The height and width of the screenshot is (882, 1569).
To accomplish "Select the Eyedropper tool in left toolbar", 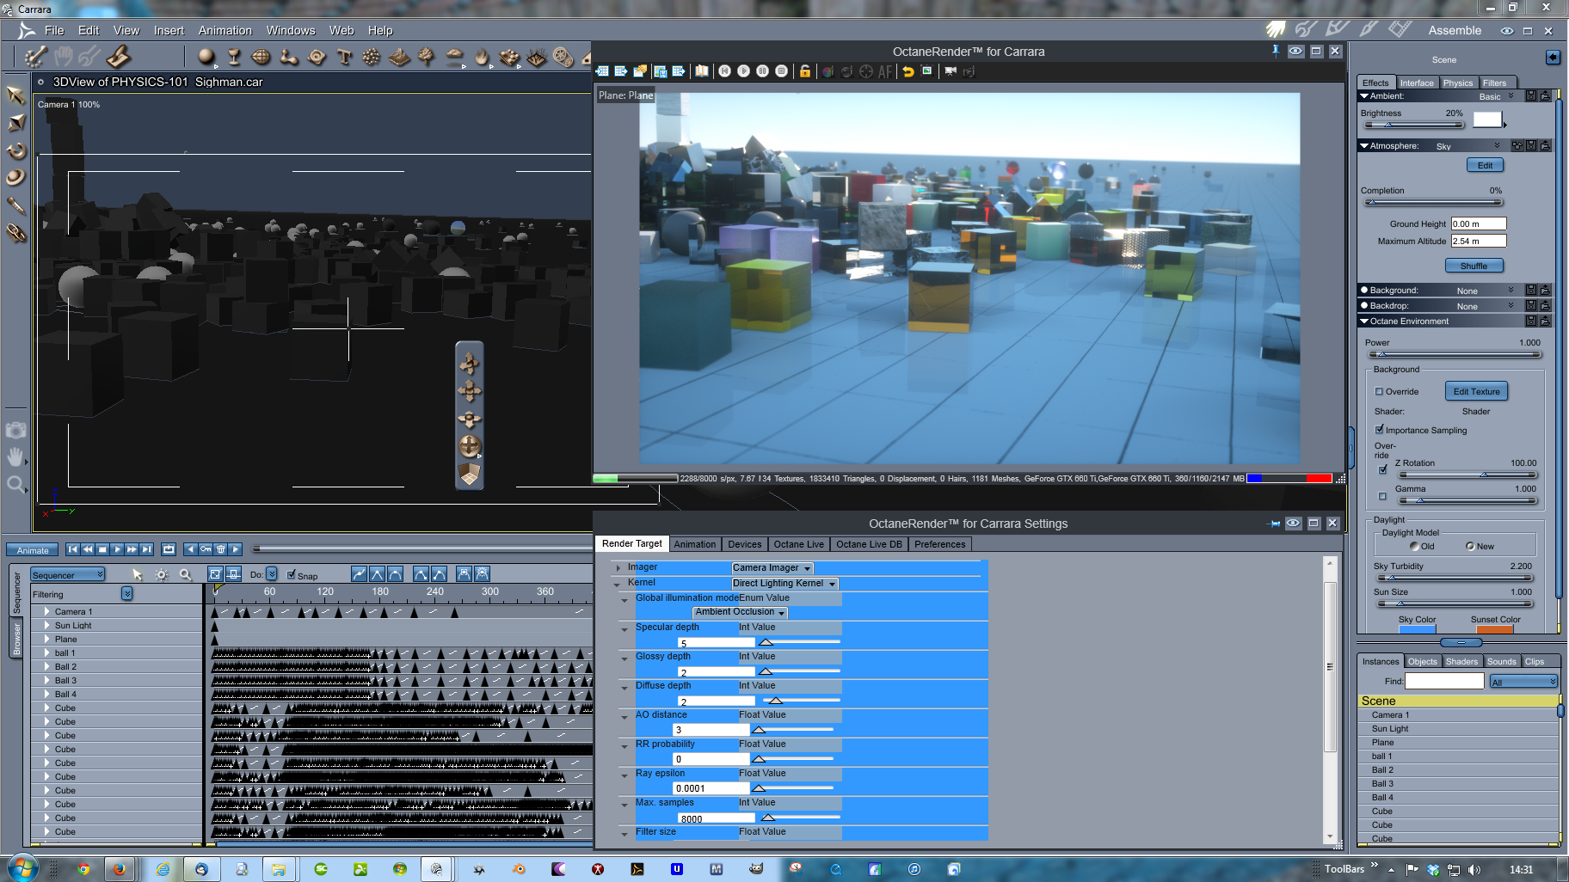I will [15, 205].
